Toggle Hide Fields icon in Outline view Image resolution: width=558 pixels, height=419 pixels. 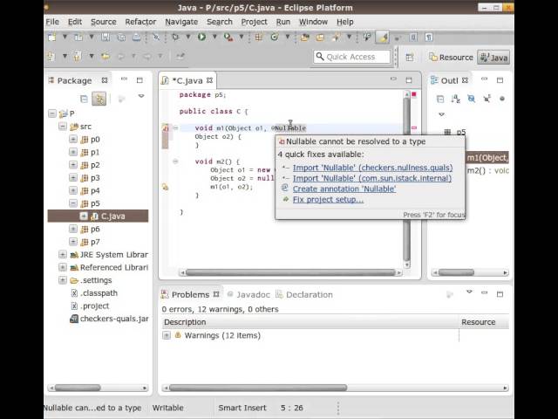tap(471, 99)
